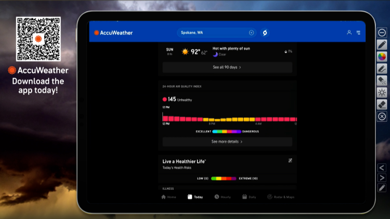Switch to the Daily tab
Image resolution: width=390 pixels, height=219 pixels.
[x=249, y=197]
